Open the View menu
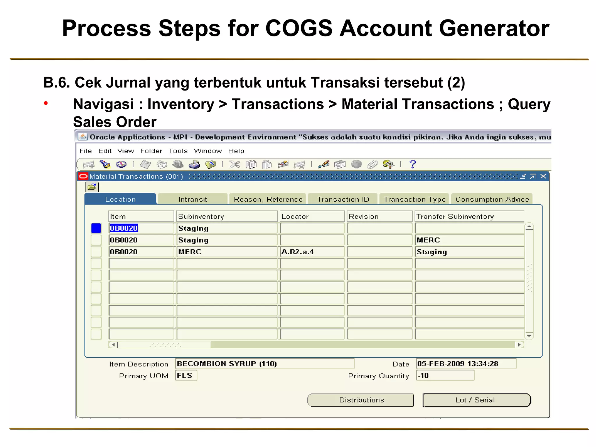This screenshot has height=447, width=596. (126, 151)
